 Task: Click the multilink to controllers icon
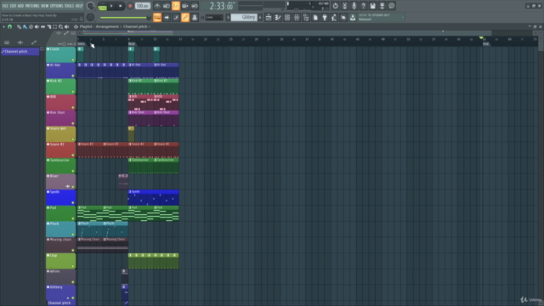point(195,17)
